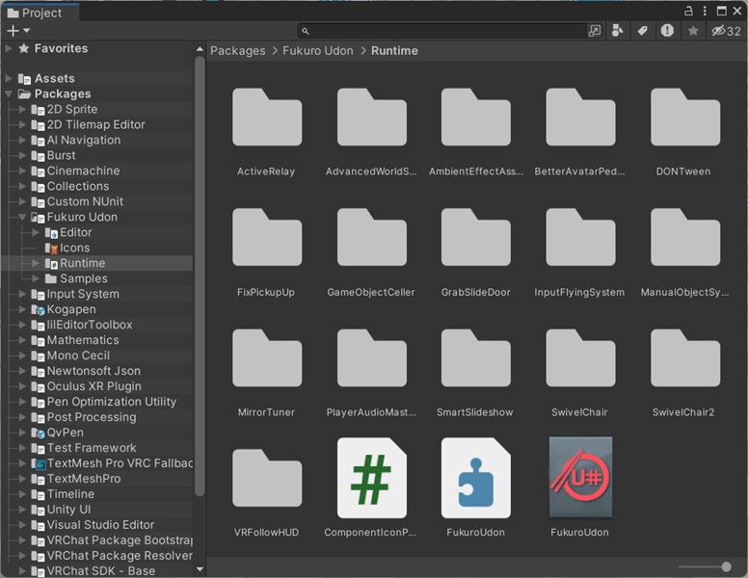Image resolution: width=748 pixels, height=578 pixels.
Task: Click the Runtime breadcrumb label
Action: tap(394, 50)
